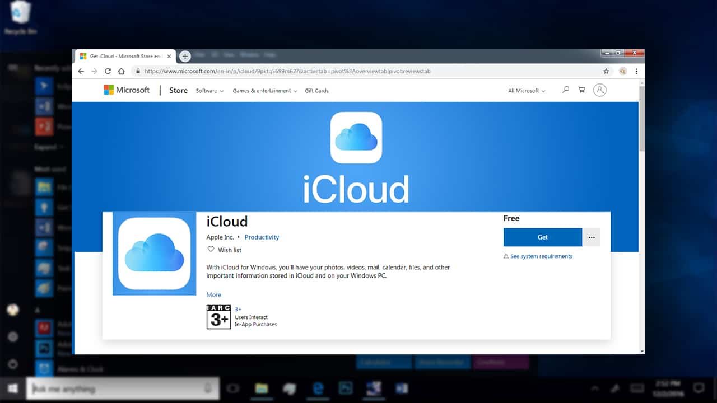Image resolution: width=717 pixels, height=403 pixels.
Task: Open the shopping cart icon
Action: (x=581, y=90)
